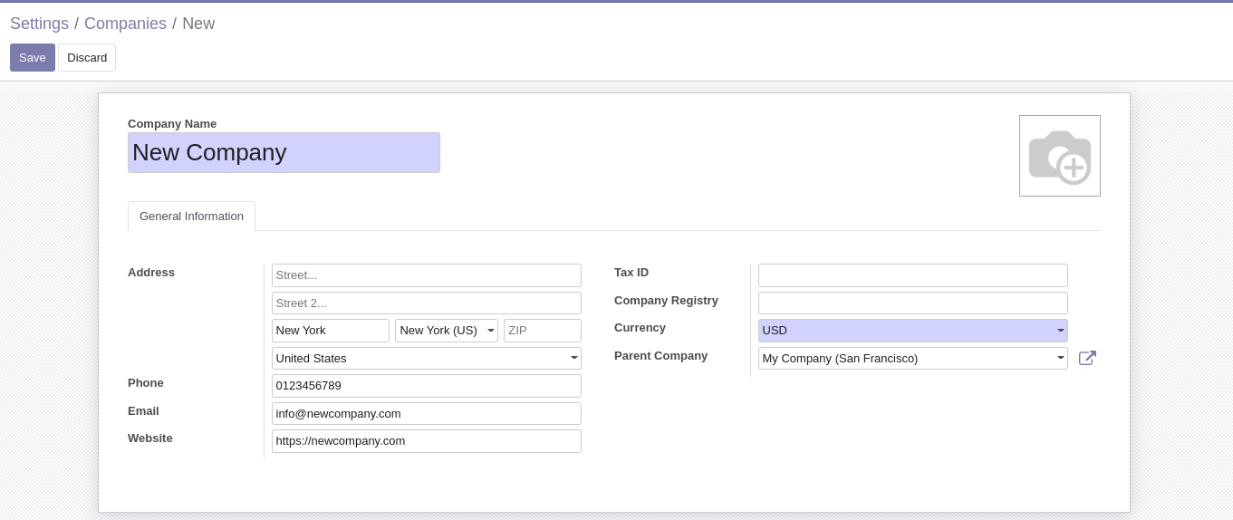Edit the Phone number field
The image size is (1233, 520).
(x=427, y=386)
